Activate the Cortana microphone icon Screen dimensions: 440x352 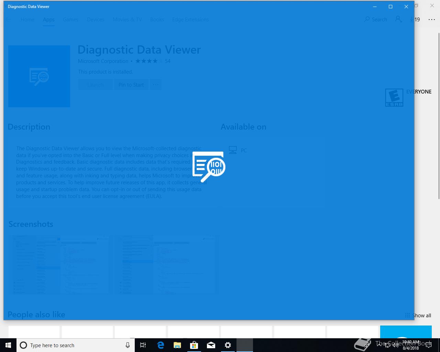[128, 345]
